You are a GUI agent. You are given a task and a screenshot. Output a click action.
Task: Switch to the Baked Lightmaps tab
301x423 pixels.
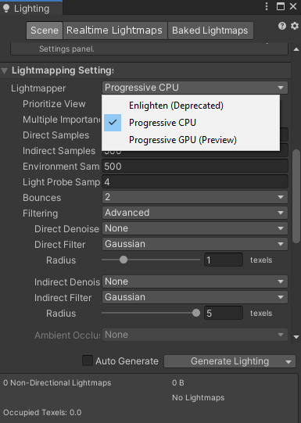(210, 30)
